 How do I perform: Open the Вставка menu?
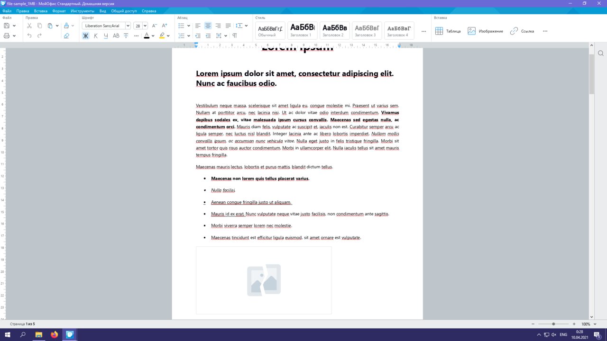click(x=41, y=11)
